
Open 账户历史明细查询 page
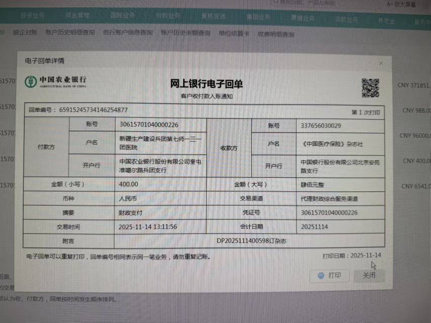[x=70, y=33]
